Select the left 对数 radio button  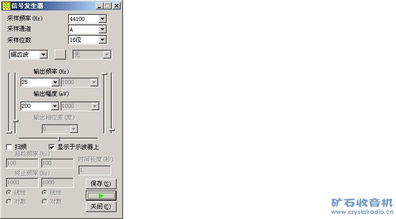(x=9, y=202)
